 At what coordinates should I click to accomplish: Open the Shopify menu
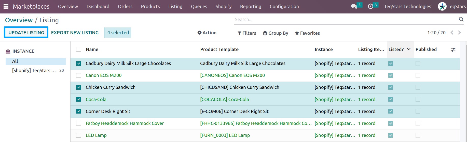point(224,6)
